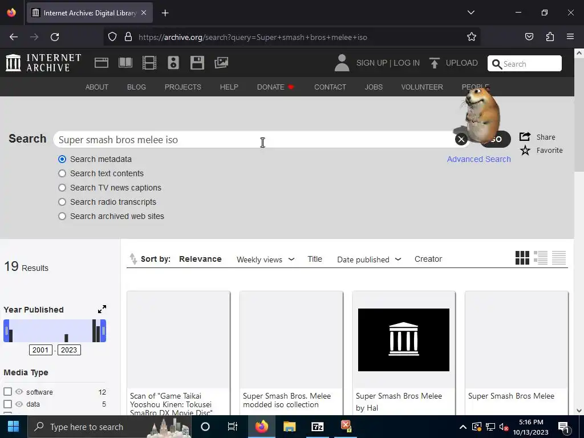Viewport: 584px width, 438px height.
Task: Open the Firefox application menu
Action: pyautogui.click(x=570, y=36)
